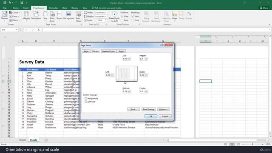Open the Colors theme dropdown

14,12
